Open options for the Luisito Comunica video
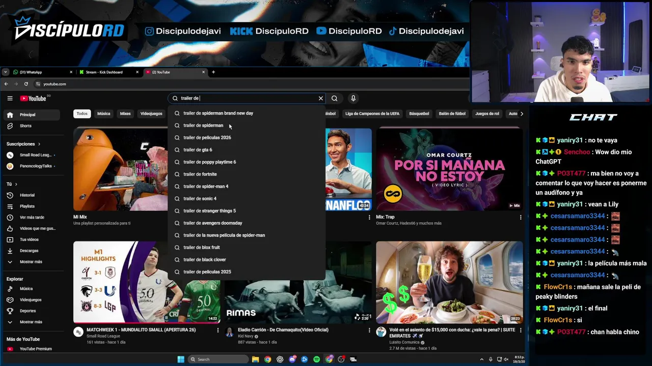The image size is (652, 366). pos(521,330)
